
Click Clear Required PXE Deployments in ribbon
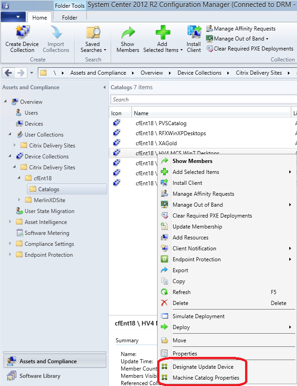click(x=250, y=49)
